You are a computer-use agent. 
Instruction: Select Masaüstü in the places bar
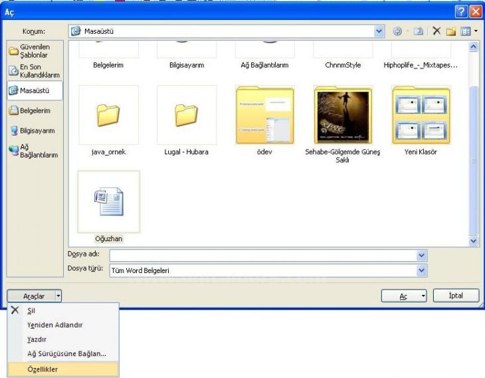(x=35, y=90)
